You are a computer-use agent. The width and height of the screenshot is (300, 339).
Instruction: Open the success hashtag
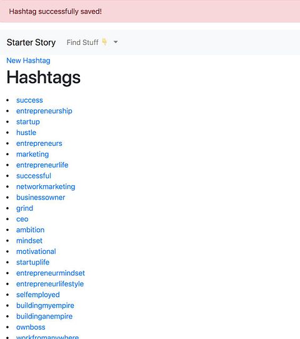29,100
